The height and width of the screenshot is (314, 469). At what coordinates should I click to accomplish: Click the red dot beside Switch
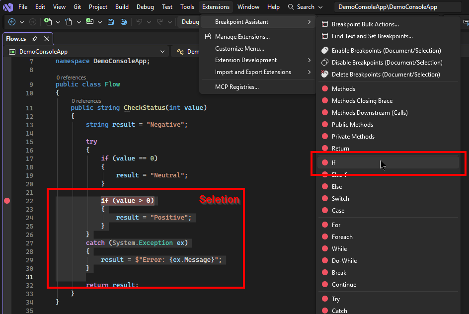(x=325, y=198)
